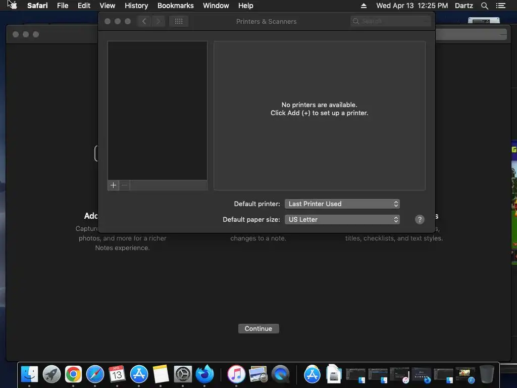Open Finder from the Dock
517x388 pixels.
(x=30, y=374)
